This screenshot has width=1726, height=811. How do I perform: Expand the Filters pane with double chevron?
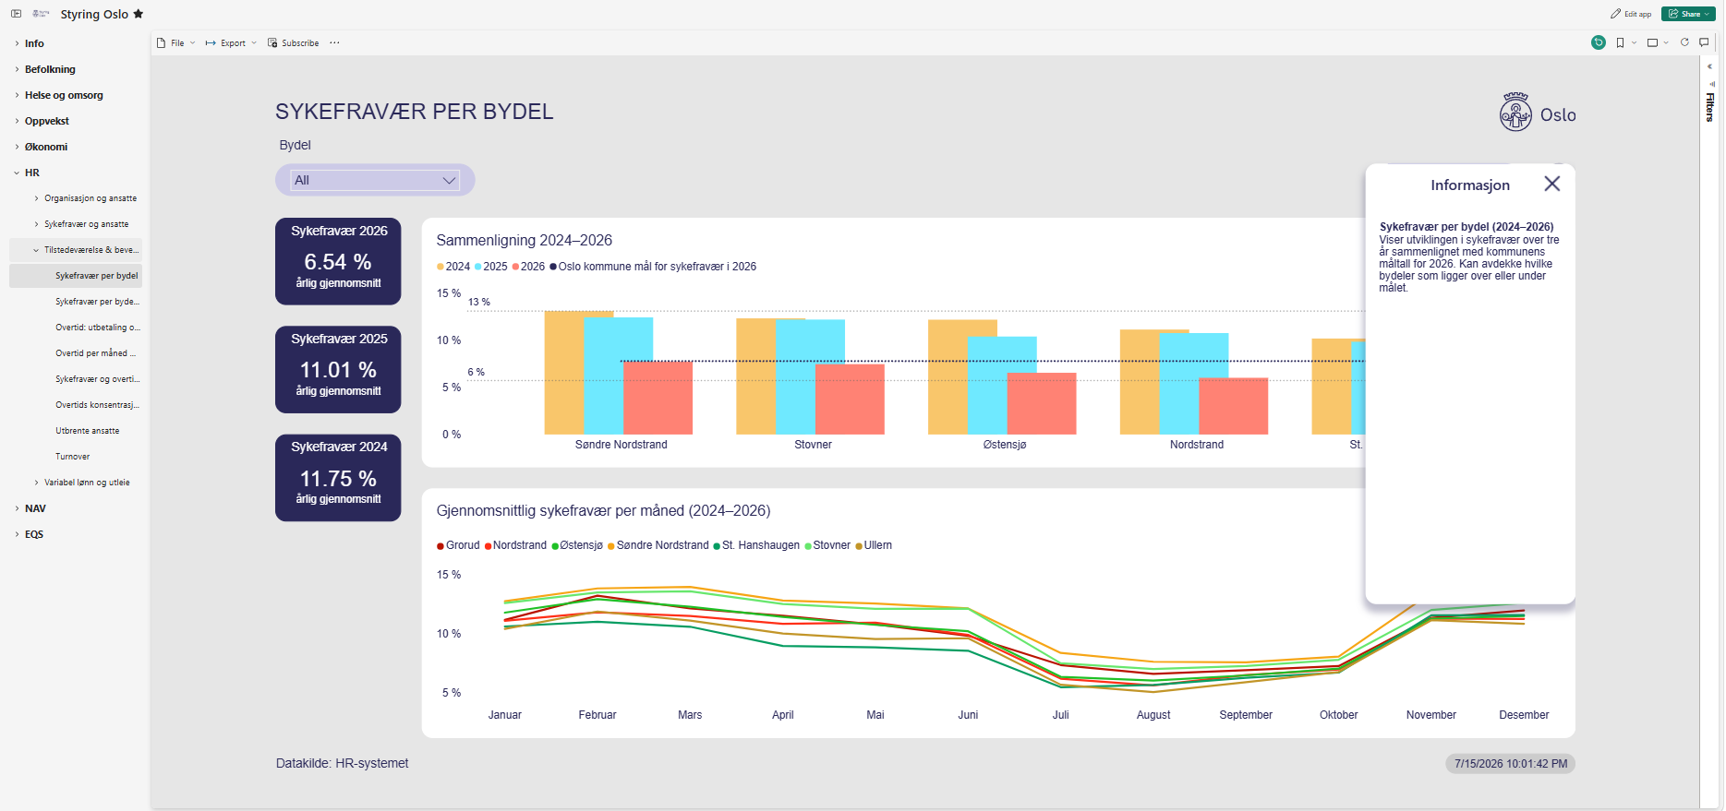click(1709, 66)
